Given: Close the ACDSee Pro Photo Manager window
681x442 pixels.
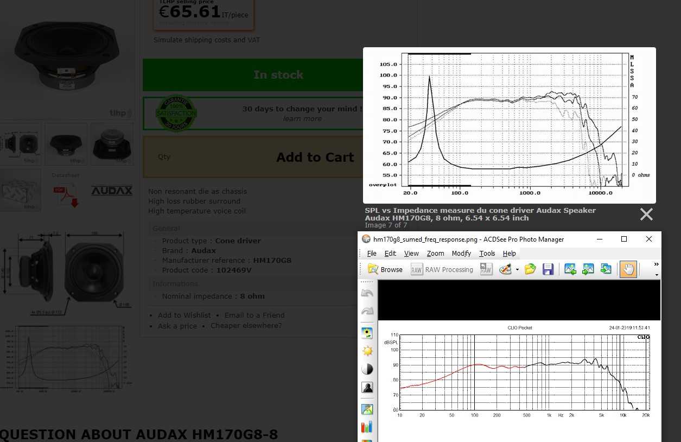Looking at the screenshot, I should [x=649, y=239].
